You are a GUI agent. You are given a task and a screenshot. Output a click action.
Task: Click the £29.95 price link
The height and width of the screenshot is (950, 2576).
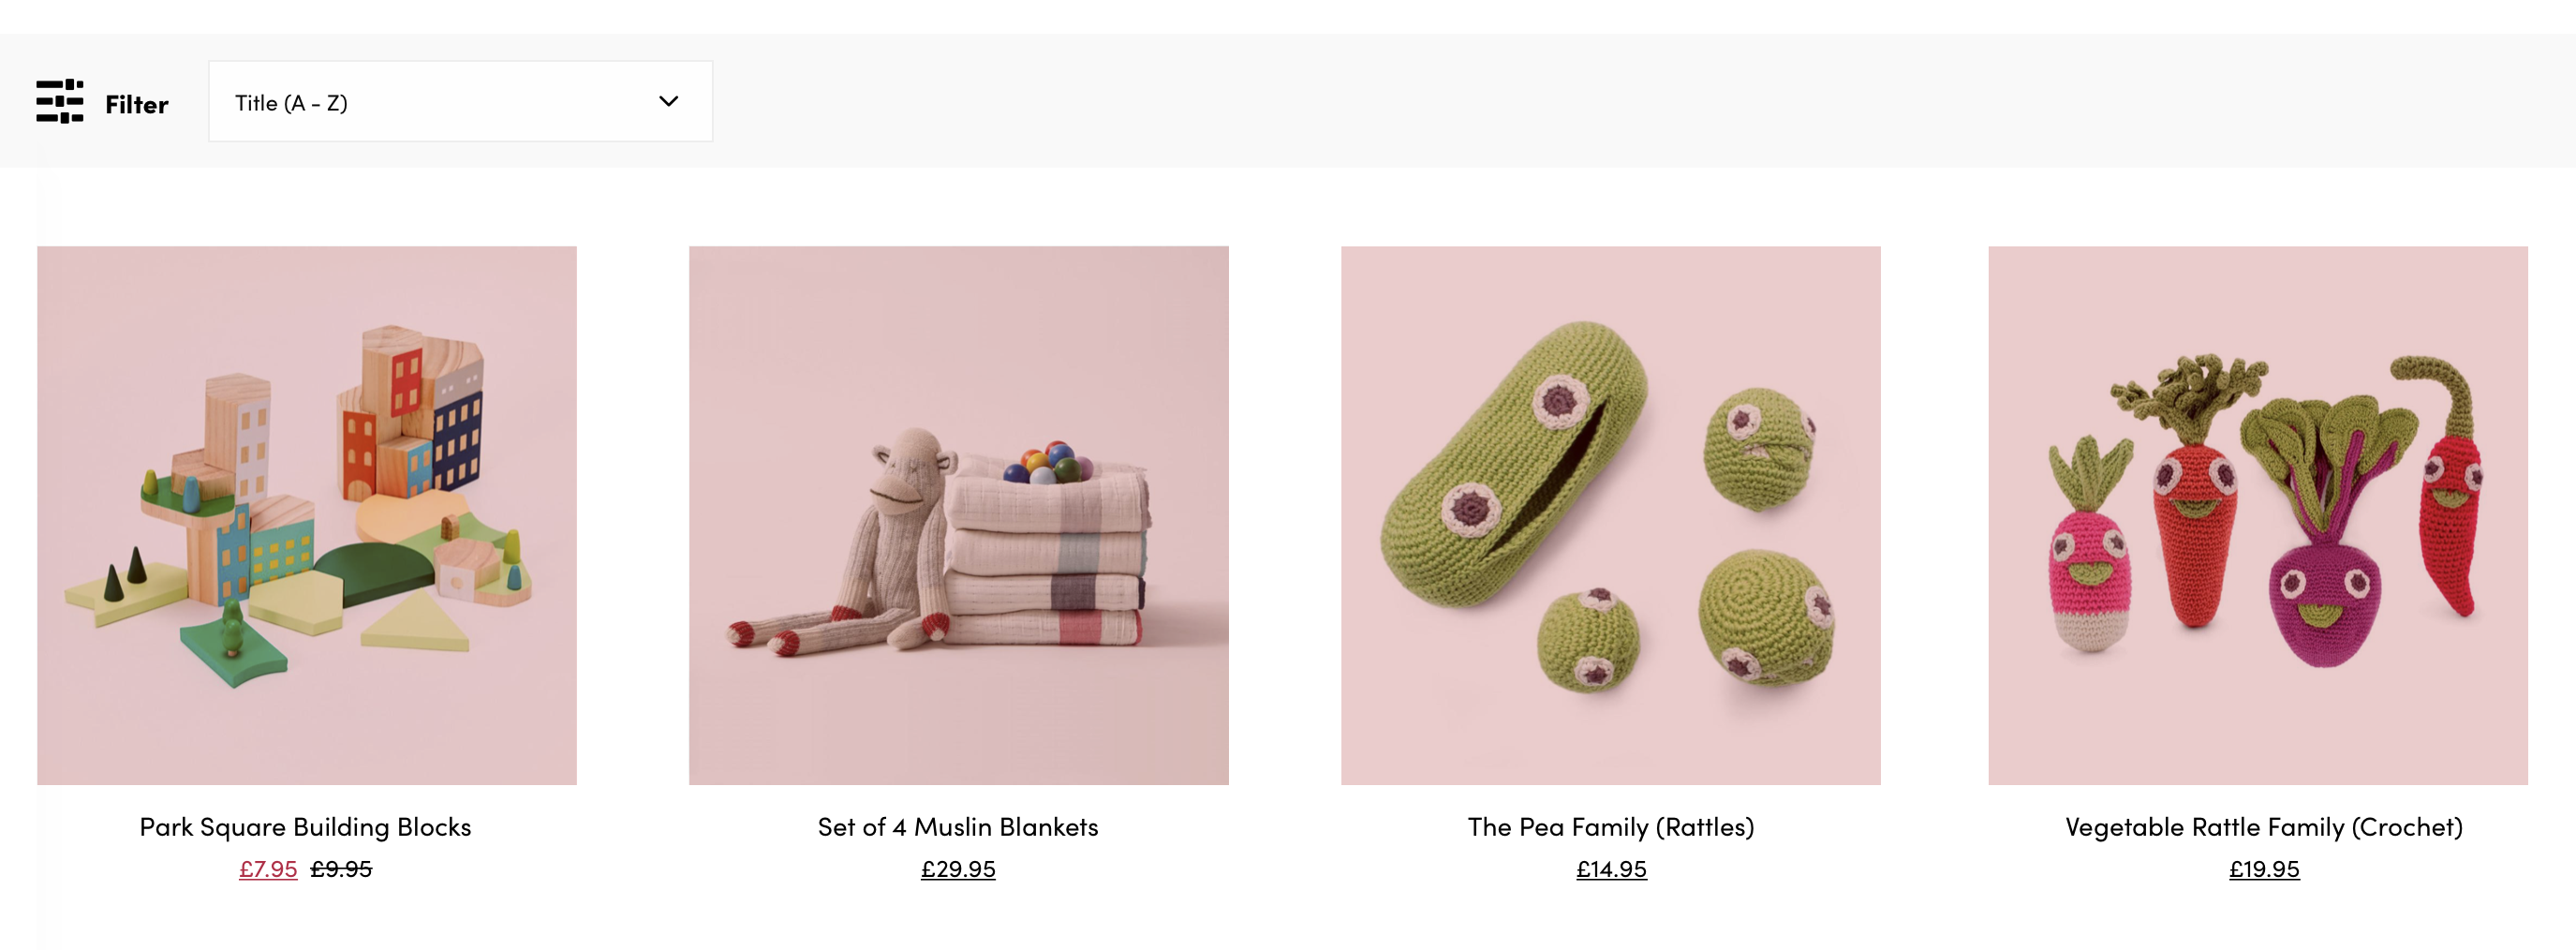958,869
